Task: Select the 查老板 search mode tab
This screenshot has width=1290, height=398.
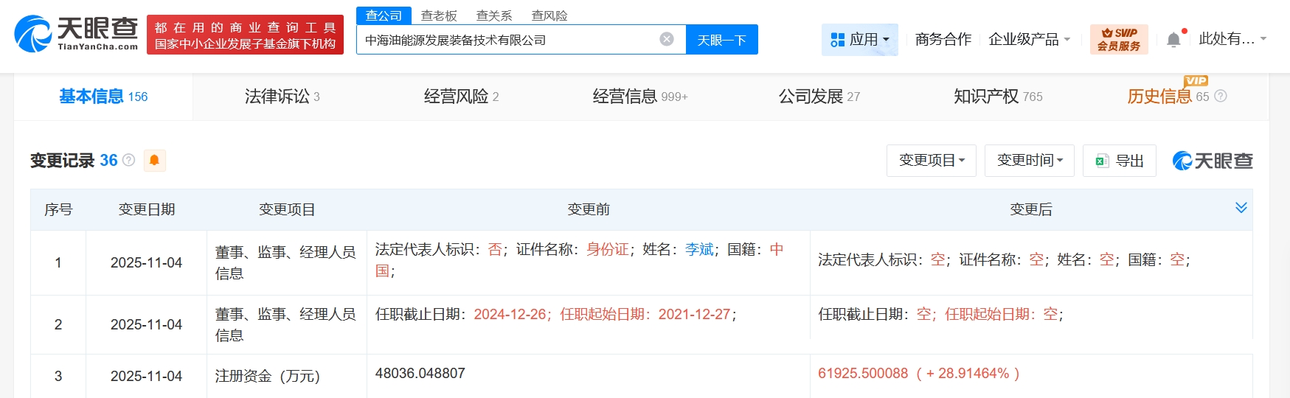Action: [x=439, y=15]
